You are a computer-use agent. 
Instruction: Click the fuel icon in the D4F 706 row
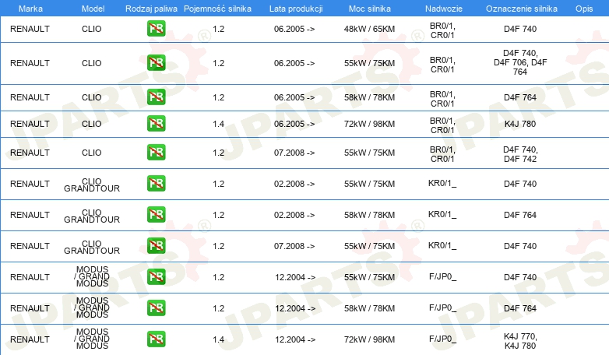tap(156, 62)
